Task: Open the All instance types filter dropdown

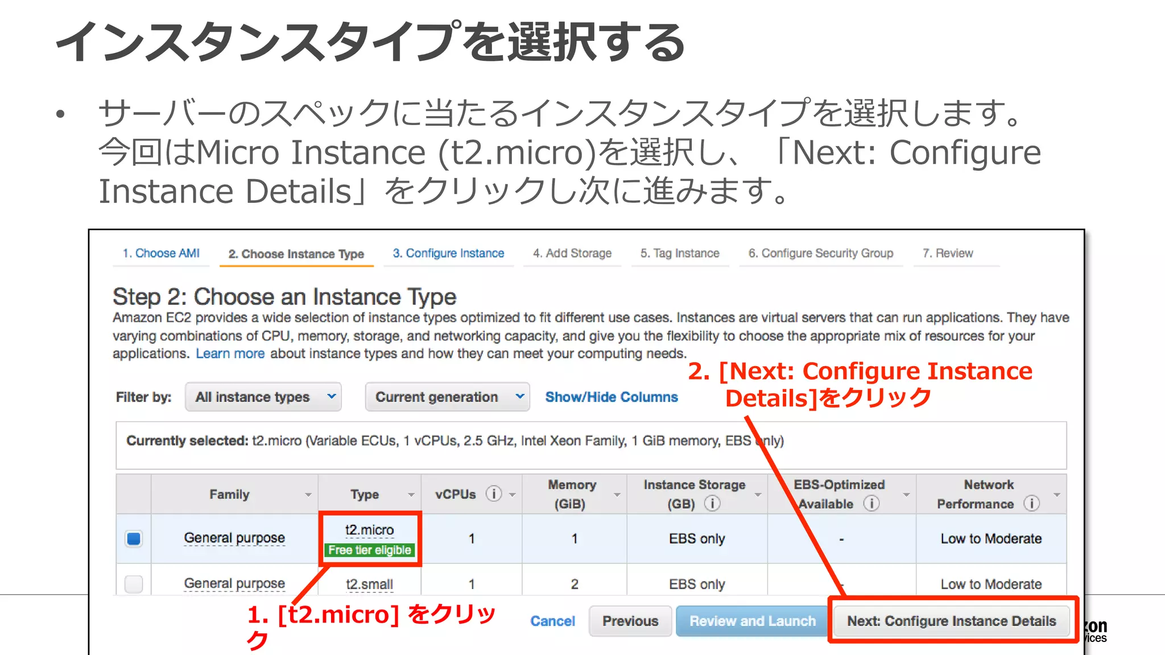Action: tap(263, 397)
